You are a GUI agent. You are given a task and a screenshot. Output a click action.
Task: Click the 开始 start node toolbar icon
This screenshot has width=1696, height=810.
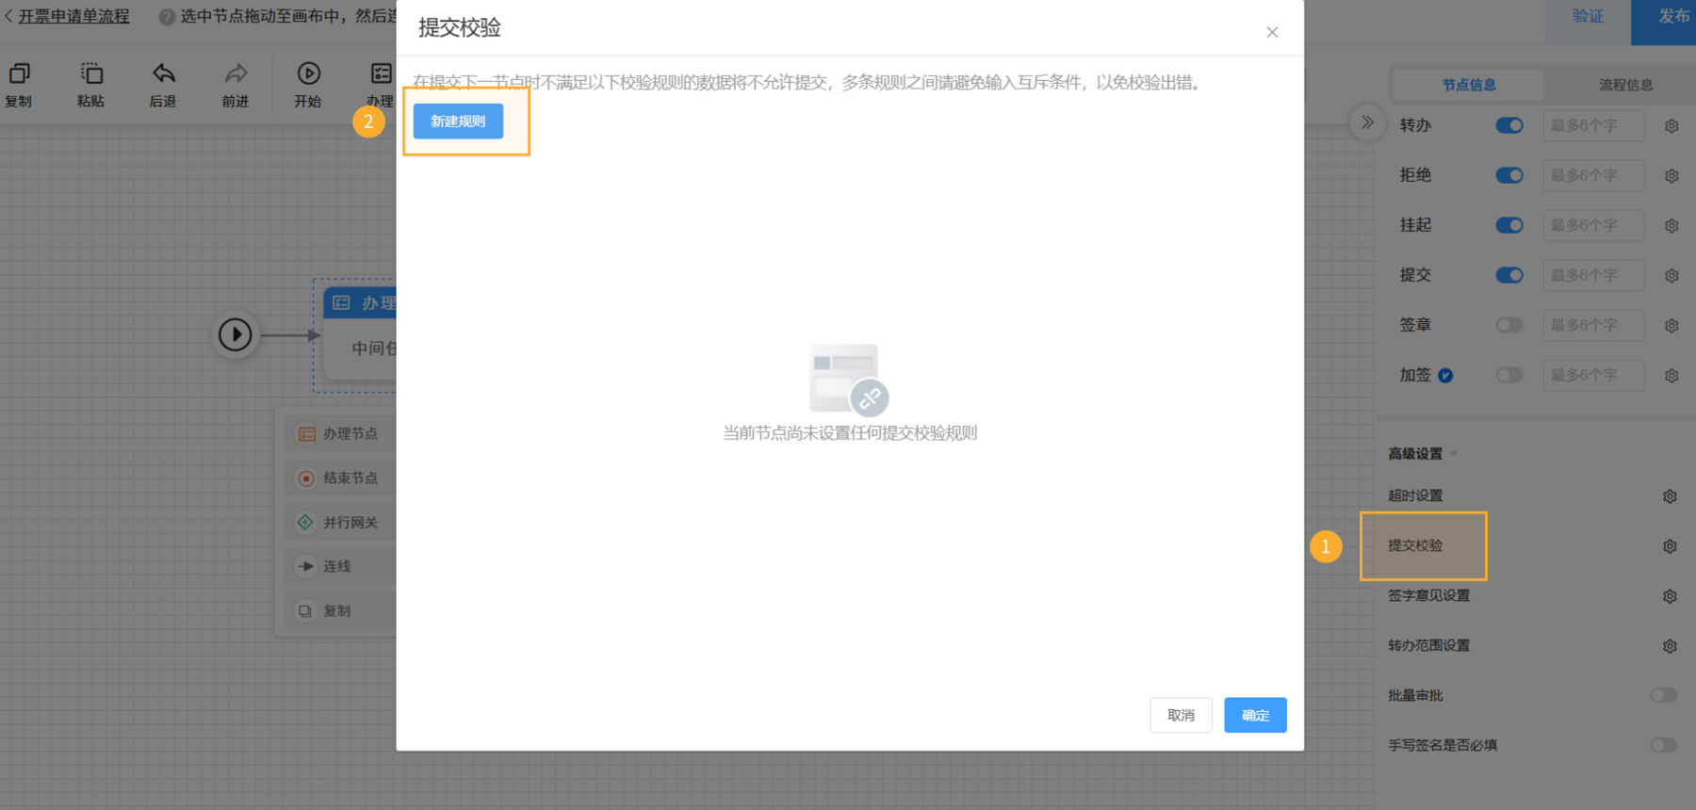309,73
